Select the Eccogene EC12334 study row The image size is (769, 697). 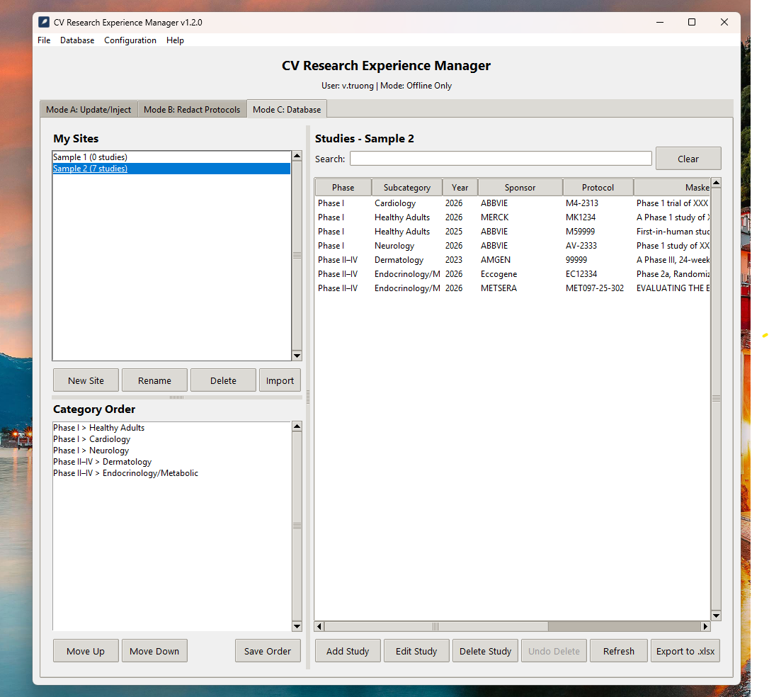coord(513,274)
